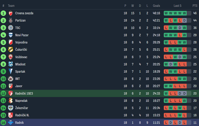Select the Radnik table row name
Image resolution: width=199 pixels, height=126 pixels.
coord(19,122)
